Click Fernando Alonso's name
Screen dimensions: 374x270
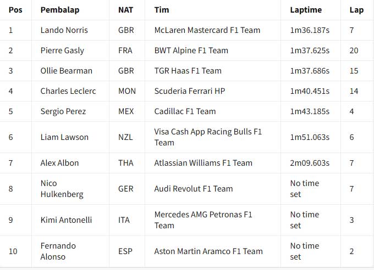(x=58, y=251)
